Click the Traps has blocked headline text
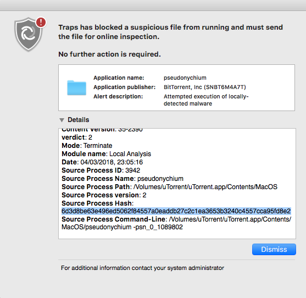Image resolution: width=306 pixels, height=298 pixels. tap(170, 32)
